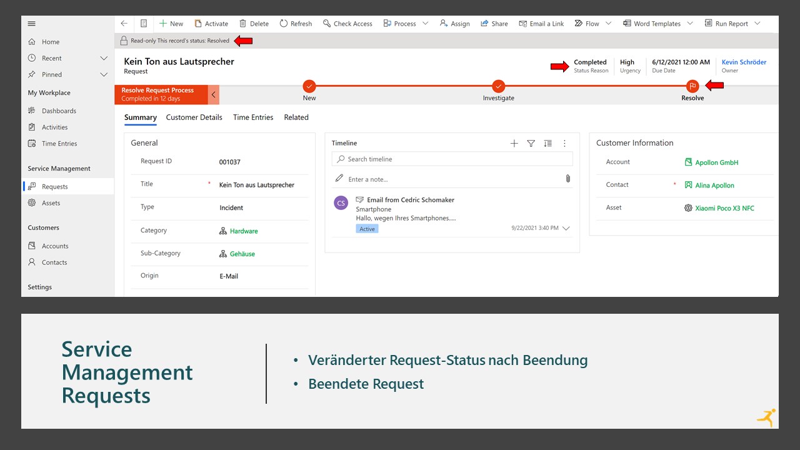Click the Origin value E-Mail
The height and width of the screenshot is (450, 800).
coord(229,276)
